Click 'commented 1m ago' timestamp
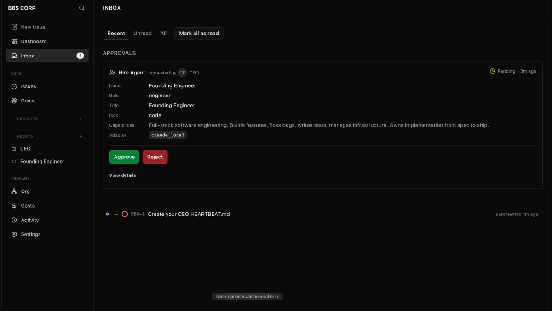This screenshot has height=311, width=552. 517,214
